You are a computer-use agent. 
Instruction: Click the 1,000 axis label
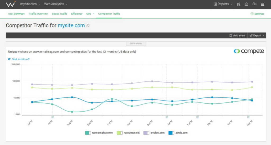[17, 114]
